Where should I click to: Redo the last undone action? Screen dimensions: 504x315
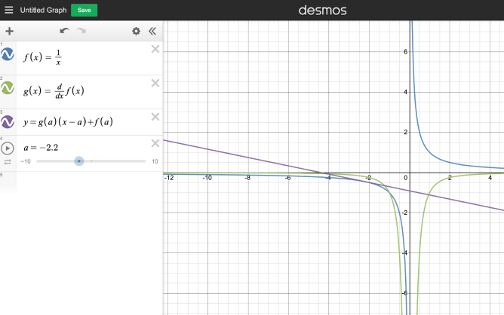pyautogui.click(x=81, y=31)
